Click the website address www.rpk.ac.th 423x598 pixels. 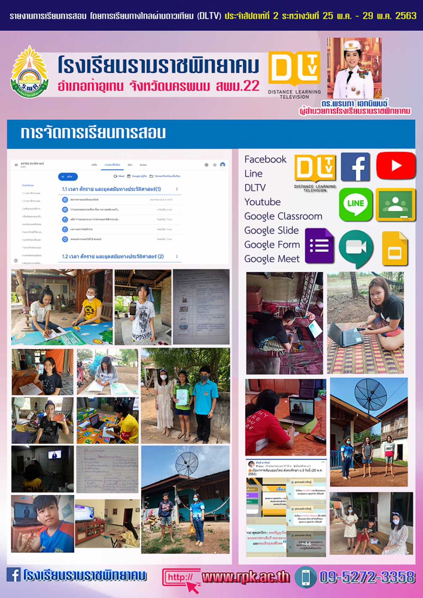pos(246,577)
